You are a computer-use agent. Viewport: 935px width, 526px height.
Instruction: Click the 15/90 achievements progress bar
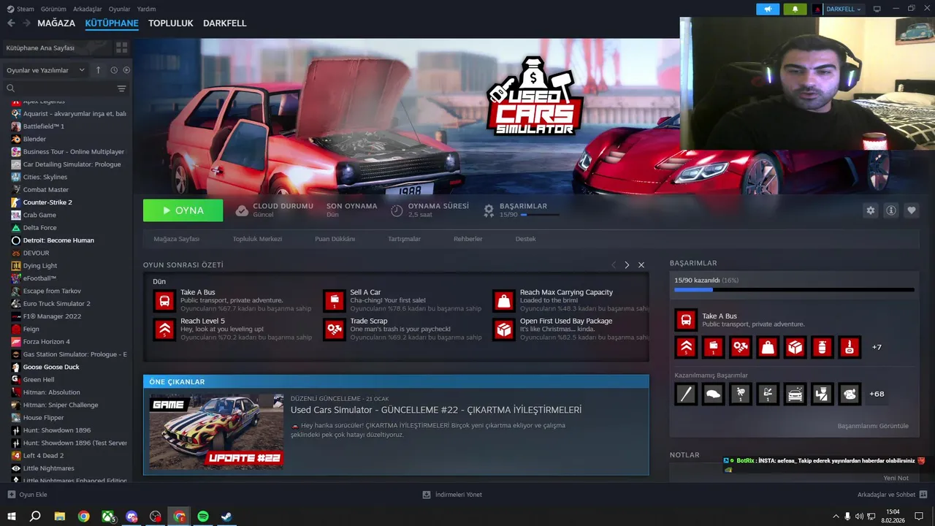(x=794, y=290)
